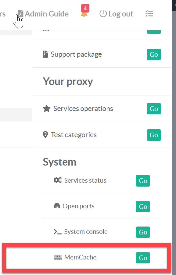
Task: Click Go button for Services status
Action: [x=143, y=181]
